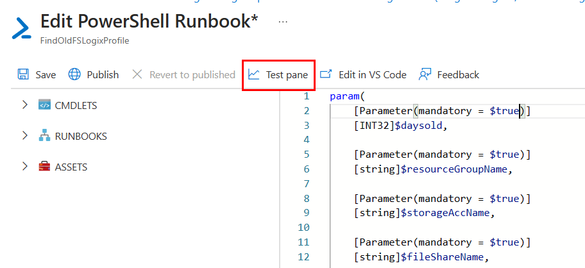Click the PowerShell runbook logo icon
The height and width of the screenshot is (268, 585).
[x=22, y=29]
